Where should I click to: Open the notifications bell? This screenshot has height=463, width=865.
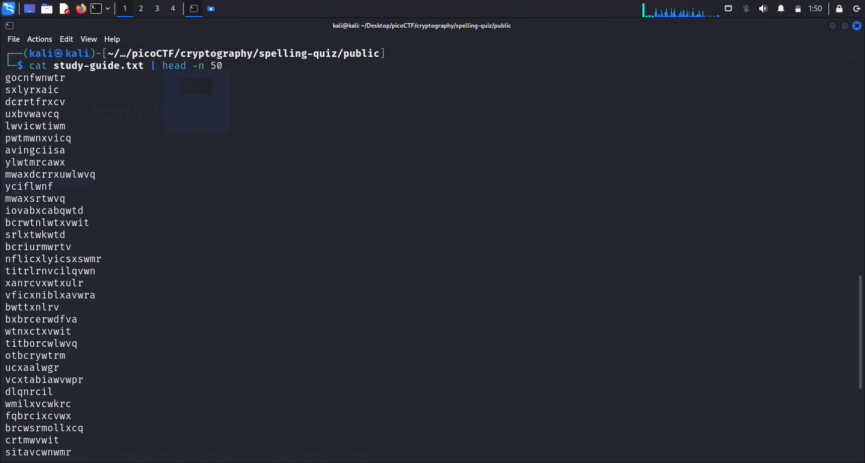pos(781,9)
